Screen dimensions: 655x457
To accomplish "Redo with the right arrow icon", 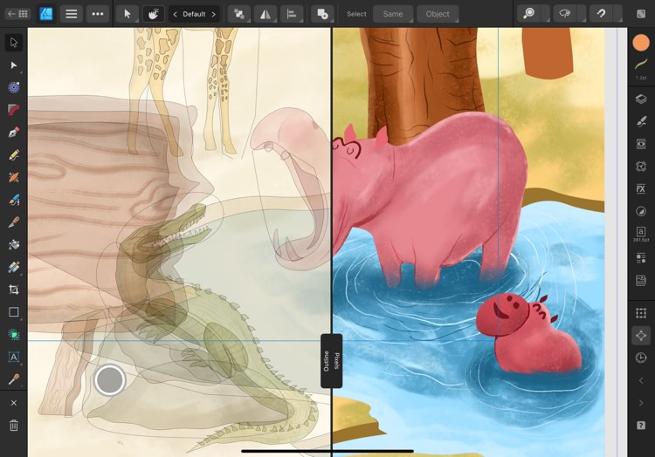I will [x=641, y=403].
